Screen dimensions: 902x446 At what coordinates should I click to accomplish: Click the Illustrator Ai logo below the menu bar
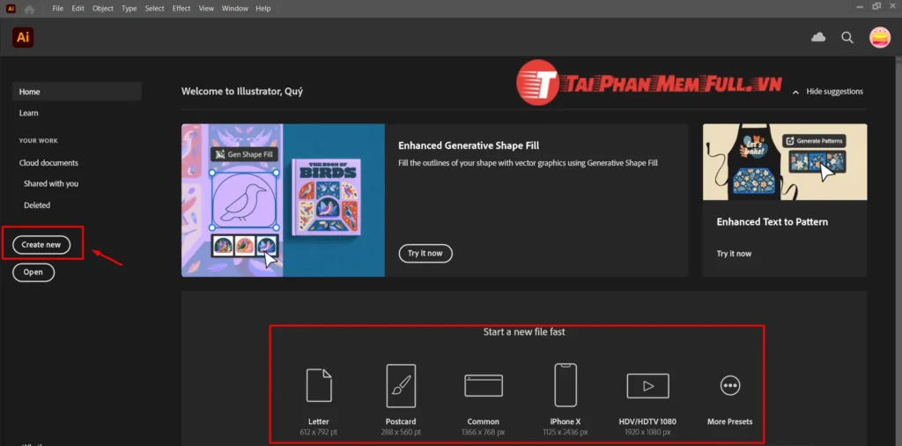[23, 38]
